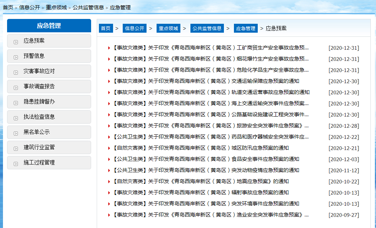Select 黑名单公示 in the sidebar
The height and width of the screenshot is (228, 376).
point(36,132)
